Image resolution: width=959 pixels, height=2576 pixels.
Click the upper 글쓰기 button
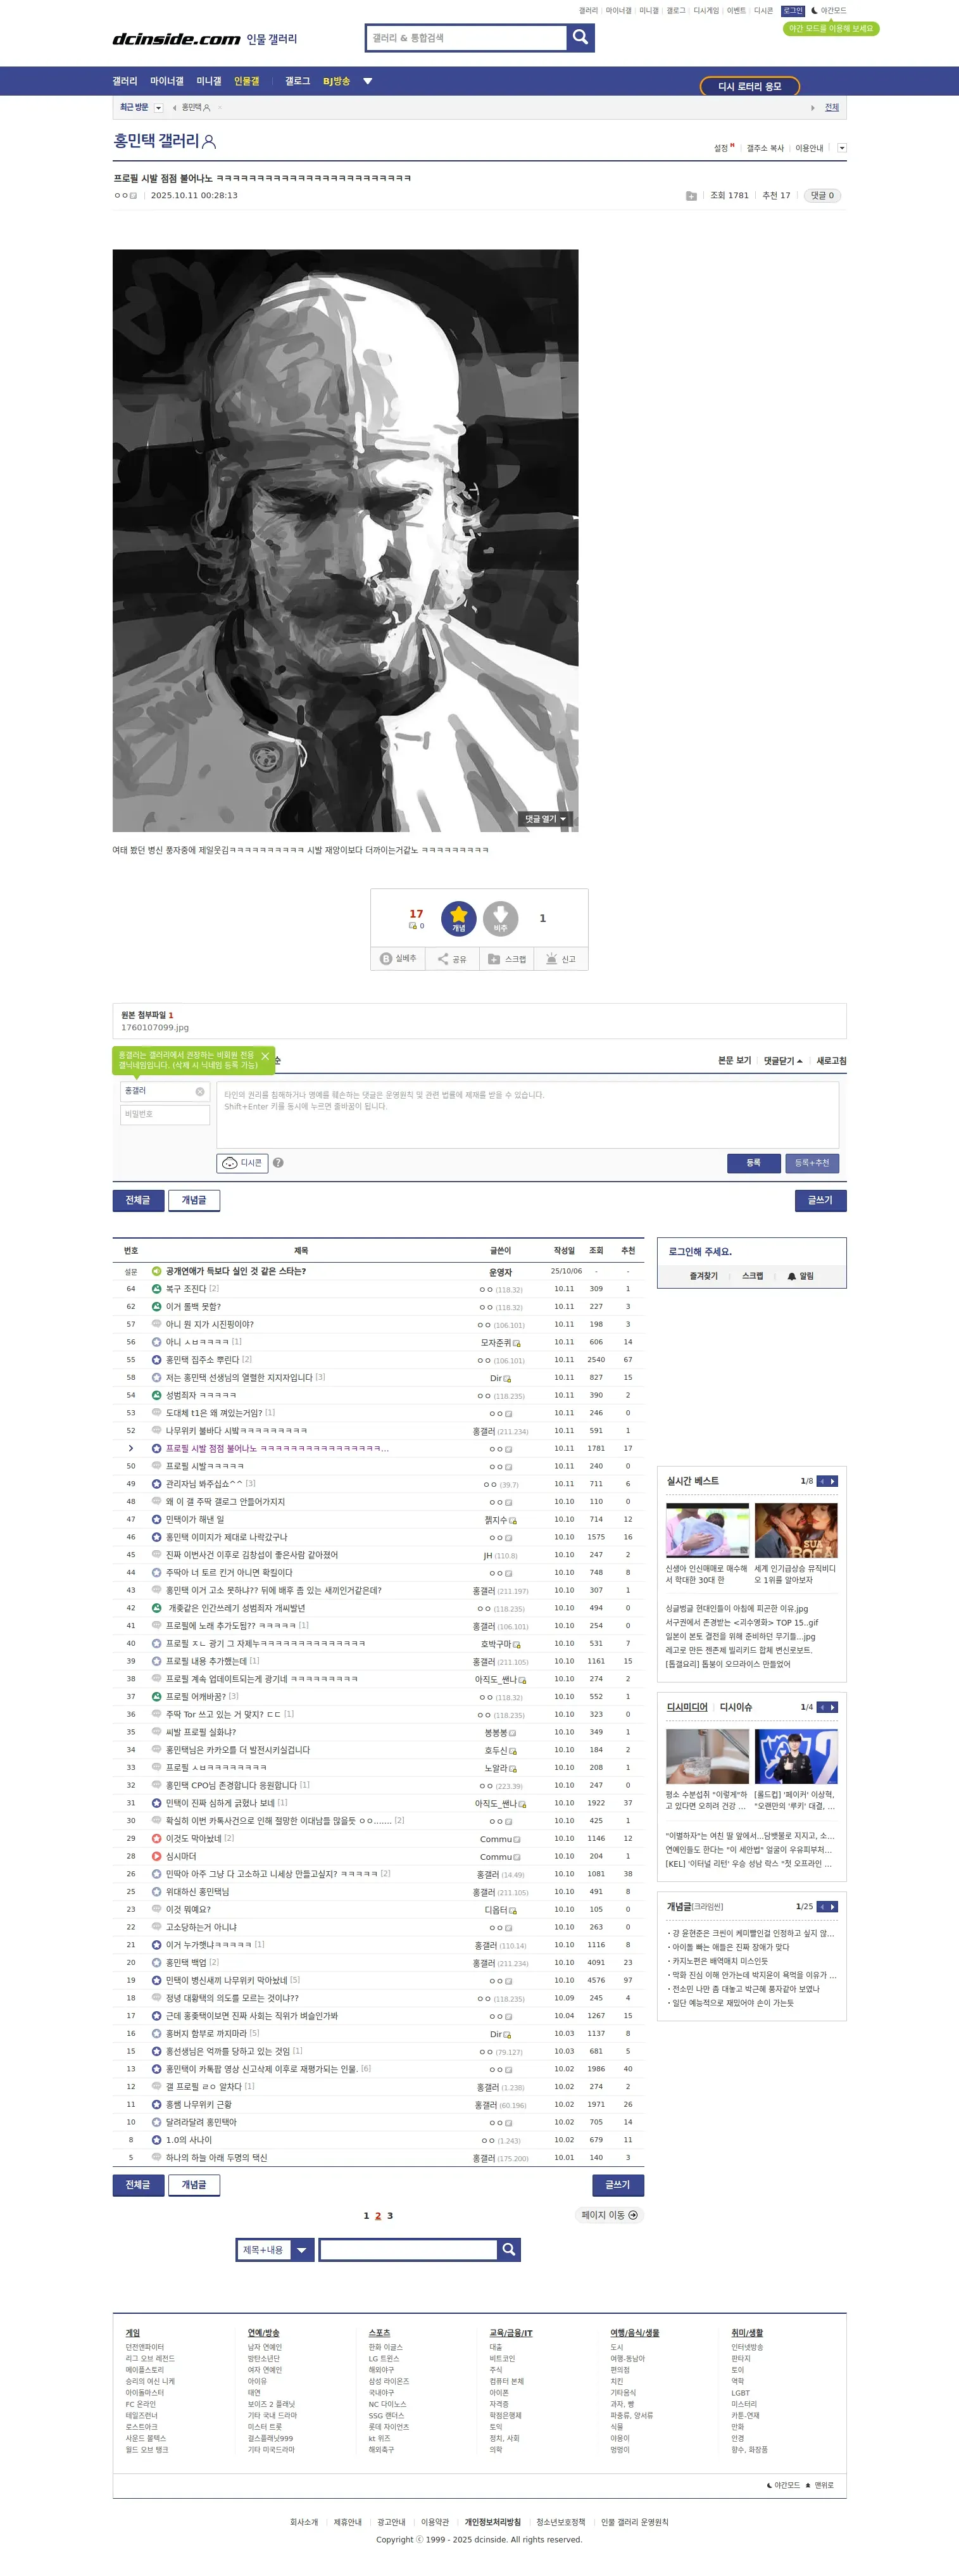point(820,1200)
